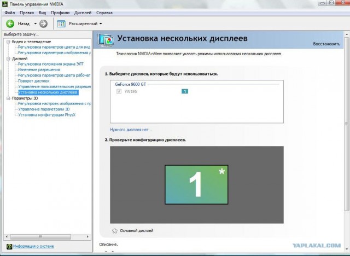The width and height of the screenshot is (350, 256).
Task: Click the green Back arrow icon
Action: (x=10, y=24)
